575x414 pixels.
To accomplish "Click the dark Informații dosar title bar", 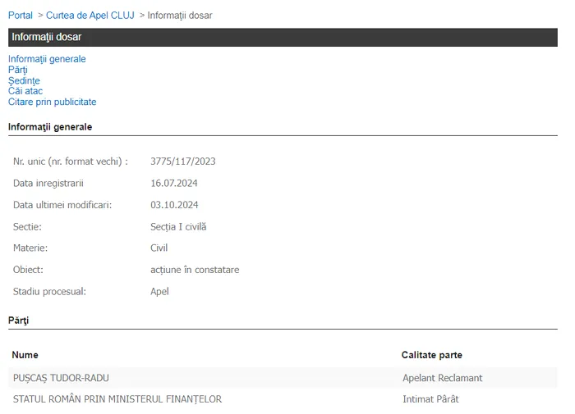I will pos(283,37).
